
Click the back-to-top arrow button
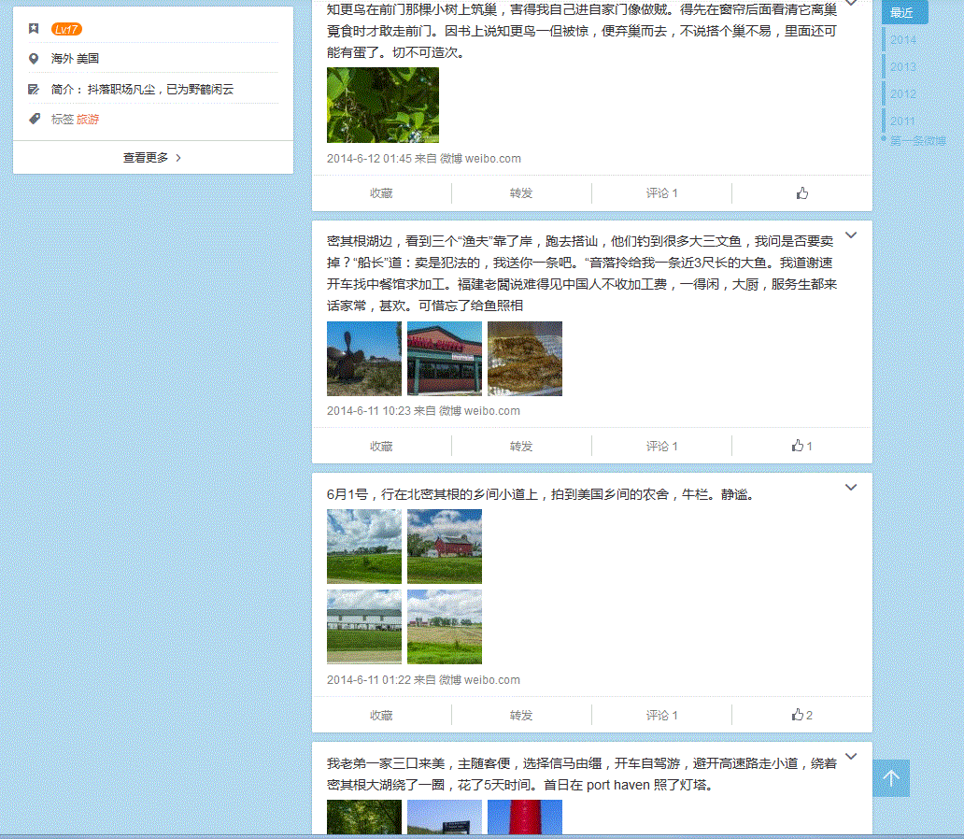tap(891, 778)
